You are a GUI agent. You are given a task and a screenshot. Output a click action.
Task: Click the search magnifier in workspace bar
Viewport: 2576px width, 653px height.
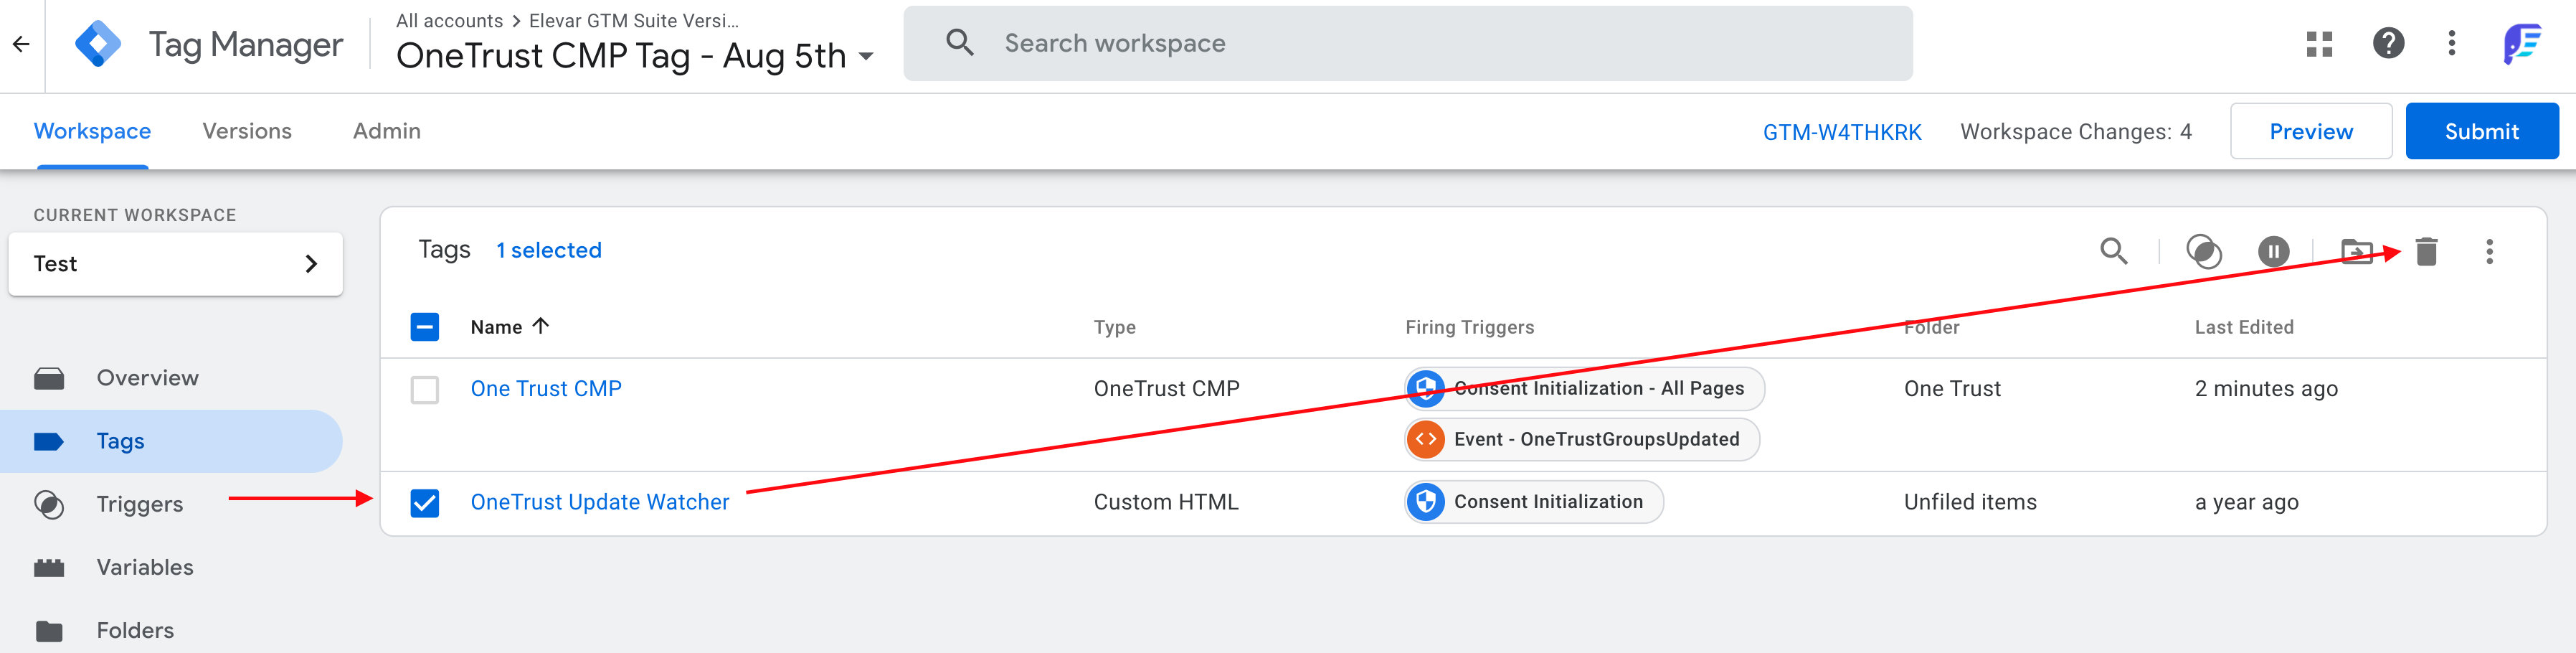[959, 43]
